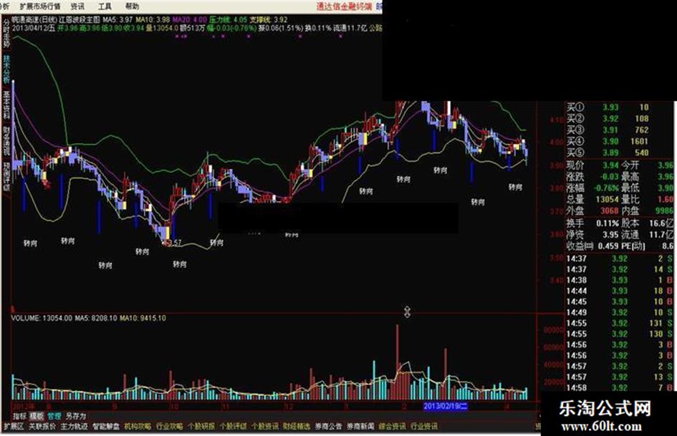Select the 14:49 tick trade row

click(620, 312)
